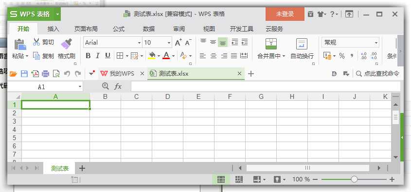Screen dimensions: 411x192
Task: Open the 插入 ribbon tab
Action: (x=53, y=29)
